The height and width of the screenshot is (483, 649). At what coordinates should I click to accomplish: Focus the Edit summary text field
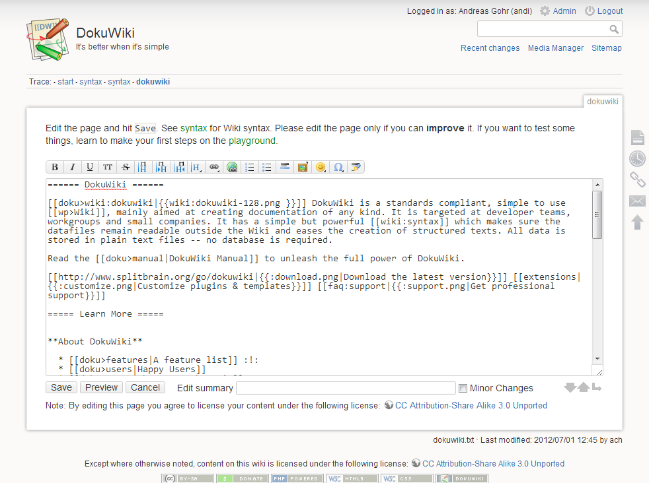(x=346, y=388)
